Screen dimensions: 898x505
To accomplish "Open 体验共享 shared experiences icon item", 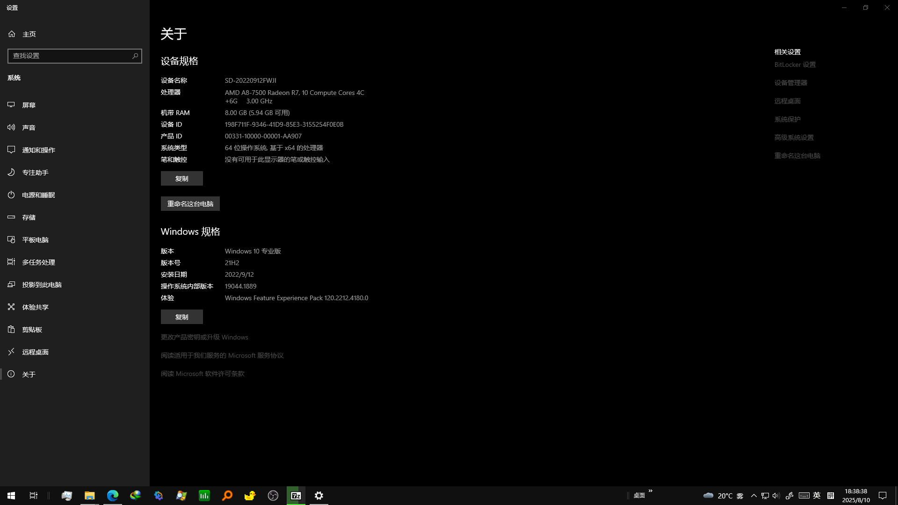I will [x=11, y=307].
